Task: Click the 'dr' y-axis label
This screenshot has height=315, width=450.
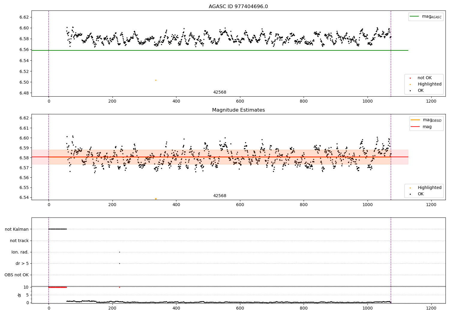Action: (19, 295)
